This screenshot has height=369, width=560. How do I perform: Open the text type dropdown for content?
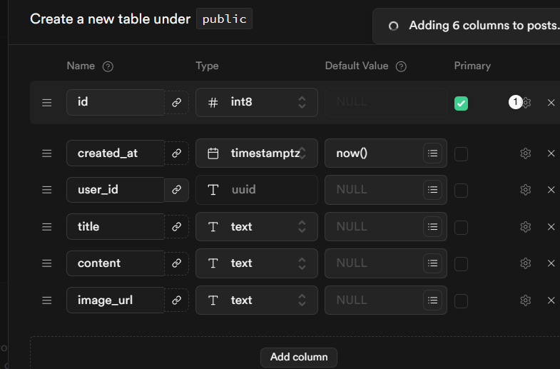click(x=257, y=263)
